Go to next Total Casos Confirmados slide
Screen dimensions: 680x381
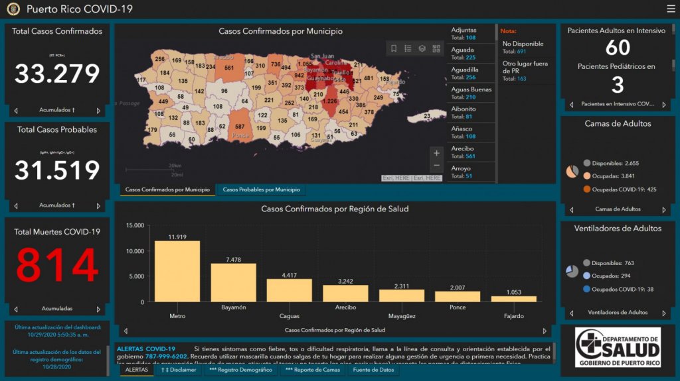pos(98,111)
